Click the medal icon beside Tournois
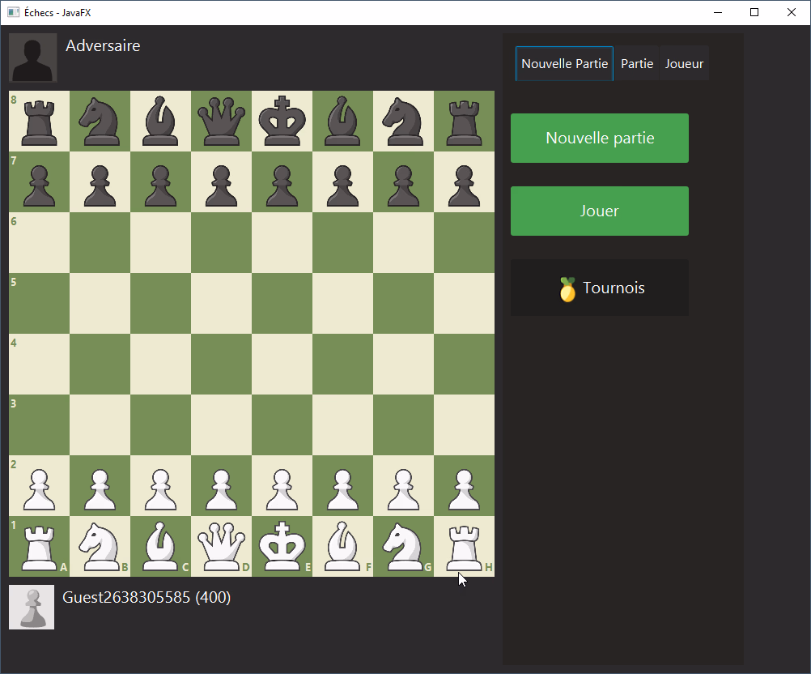This screenshot has height=674, width=811. coord(567,289)
